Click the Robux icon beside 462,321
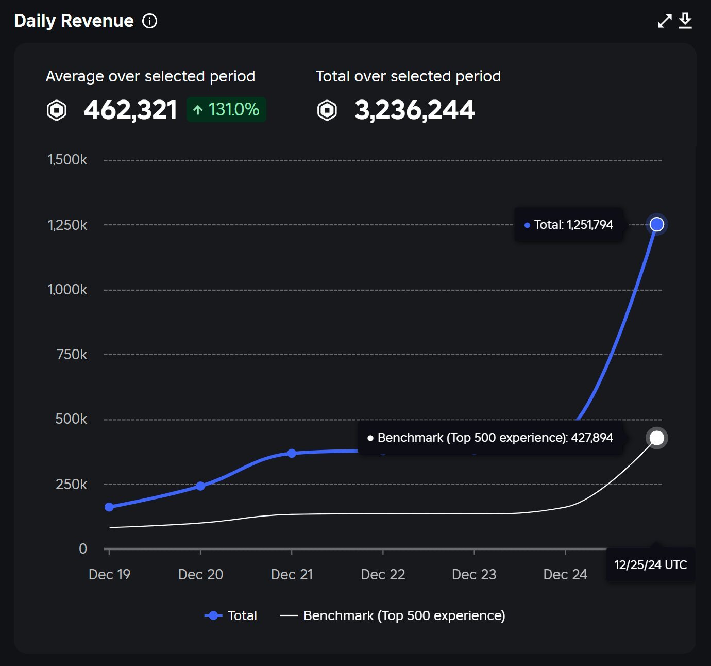711x666 pixels. tap(57, 110)
